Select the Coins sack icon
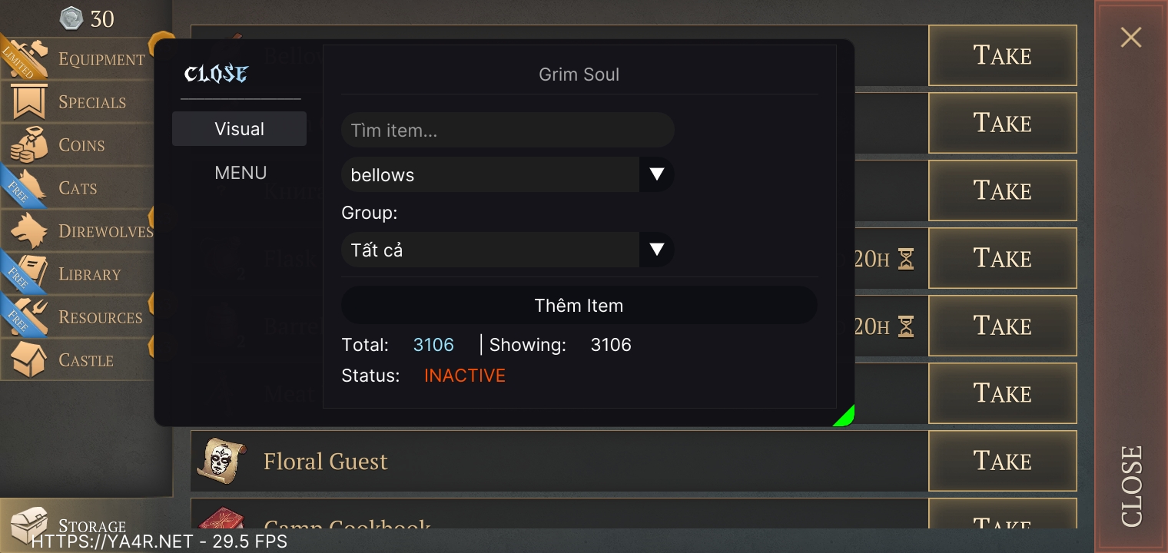This screenshot has width=1168, height=553. [x=29, y=145]
